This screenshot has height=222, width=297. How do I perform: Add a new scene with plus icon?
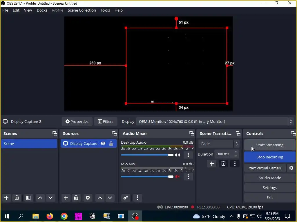point(6,198)
